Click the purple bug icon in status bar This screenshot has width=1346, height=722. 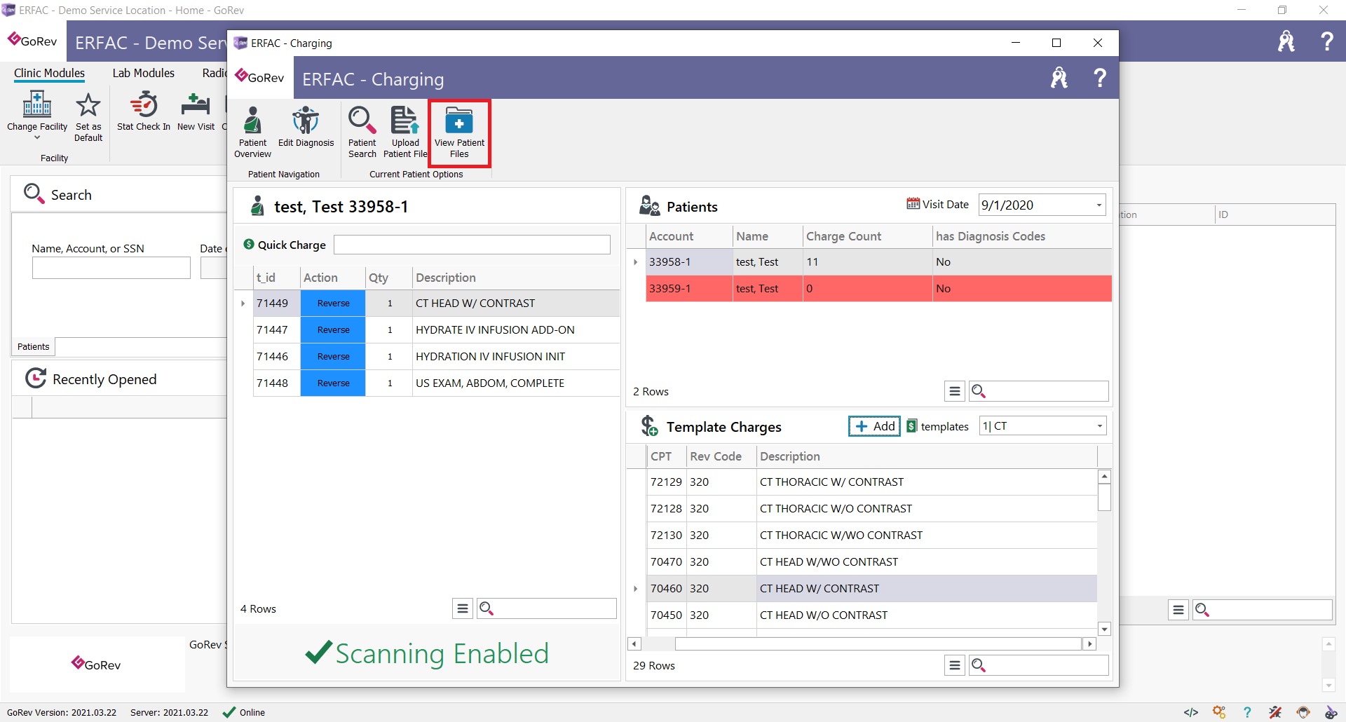(1331, 713)
